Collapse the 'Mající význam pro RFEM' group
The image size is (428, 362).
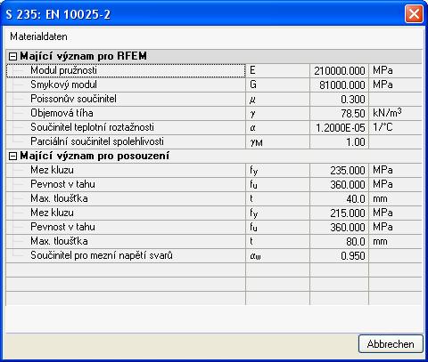[x=12, y=56]
